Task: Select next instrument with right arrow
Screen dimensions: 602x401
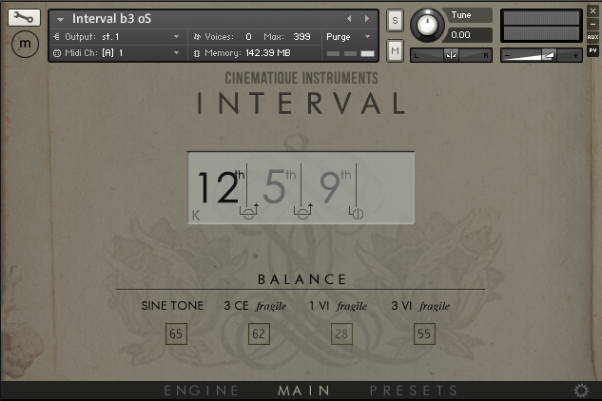Action: click(x=367, y=18)
